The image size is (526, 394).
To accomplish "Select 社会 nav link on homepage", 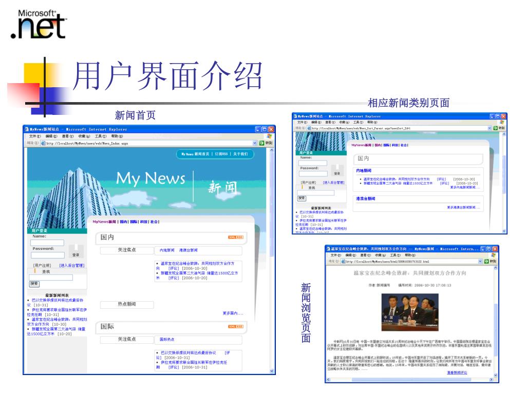I will (154, 222).
